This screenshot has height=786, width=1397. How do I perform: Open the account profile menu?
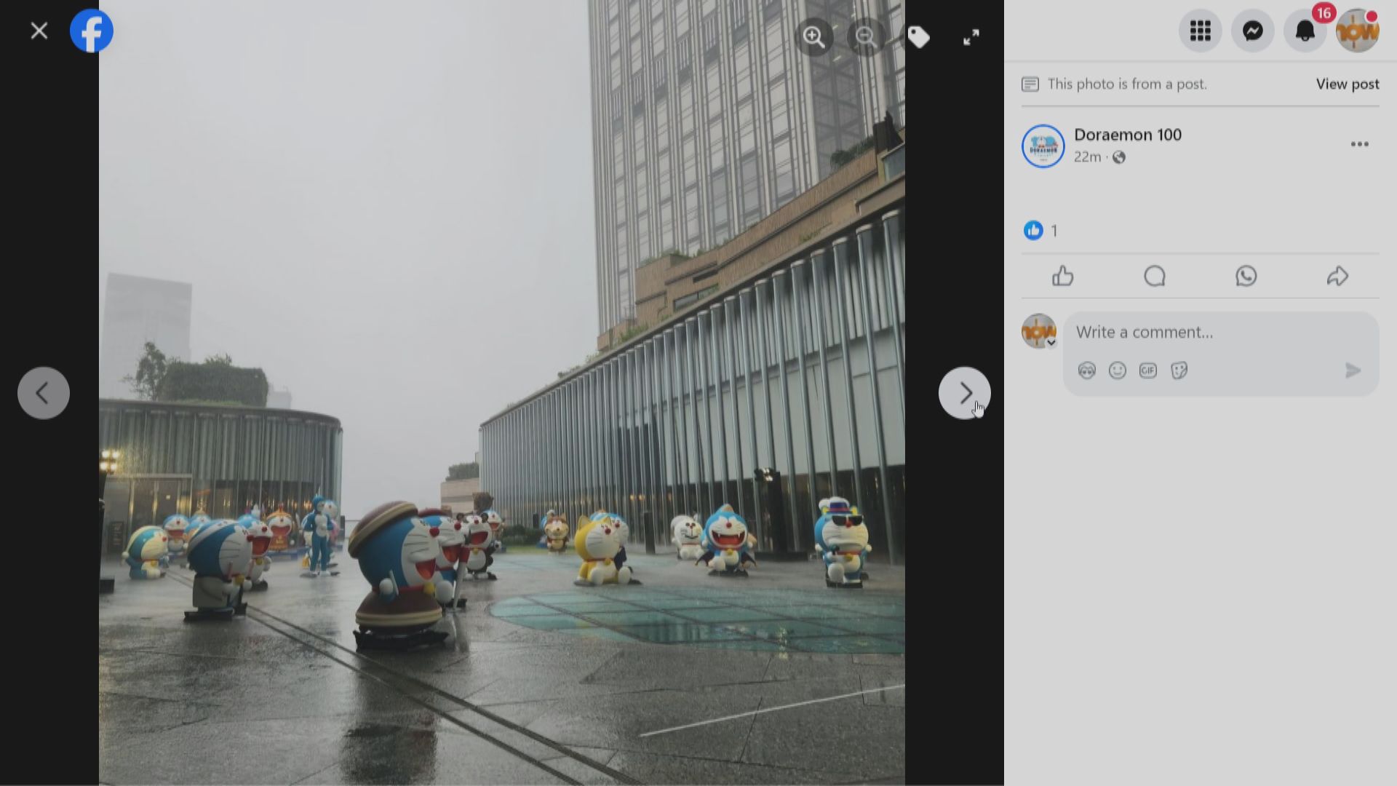(1358, 31)
